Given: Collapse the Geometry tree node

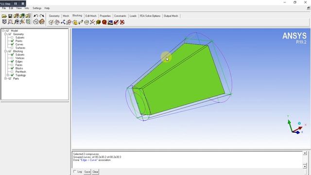Looking at the screenshot, I should pos(5,34).
